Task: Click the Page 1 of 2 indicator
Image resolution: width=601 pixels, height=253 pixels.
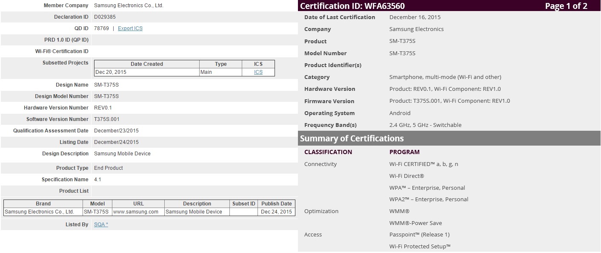Action: pyautogui.click(x=566, y=6)
